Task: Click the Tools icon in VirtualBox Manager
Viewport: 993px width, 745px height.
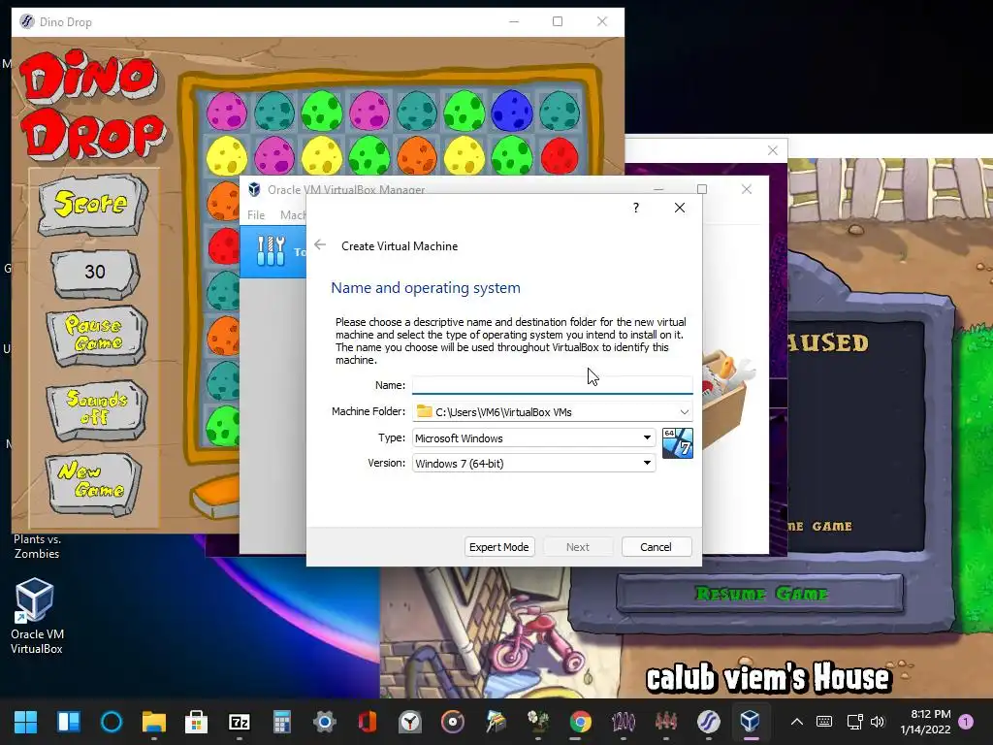Action: pyautogui.click(x=272, y=251)
